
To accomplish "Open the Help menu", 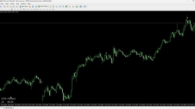I will coord(29,4).
